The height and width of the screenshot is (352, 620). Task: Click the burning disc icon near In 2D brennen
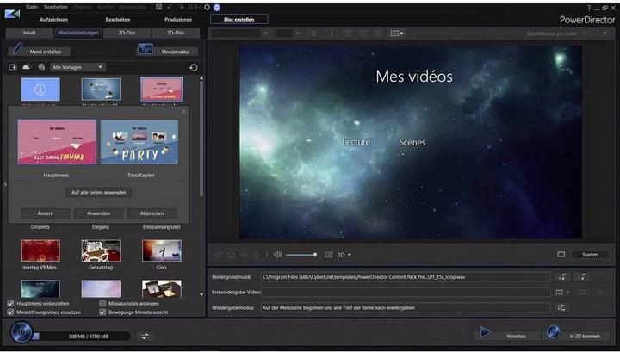(x=554, y=332)
